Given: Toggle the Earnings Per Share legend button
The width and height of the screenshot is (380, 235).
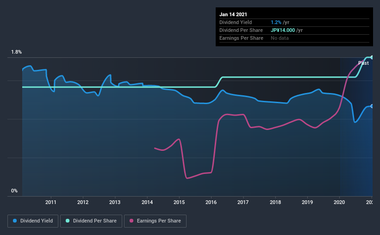Looking at the screenshot, I should [x=155, y=221].
